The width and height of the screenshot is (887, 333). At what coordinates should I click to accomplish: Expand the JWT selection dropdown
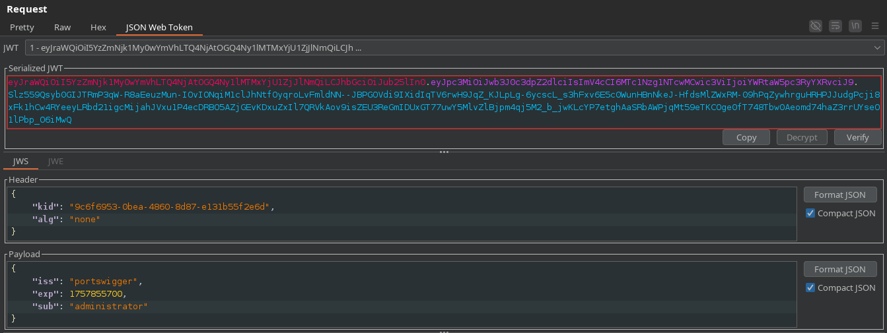(877, 47)
